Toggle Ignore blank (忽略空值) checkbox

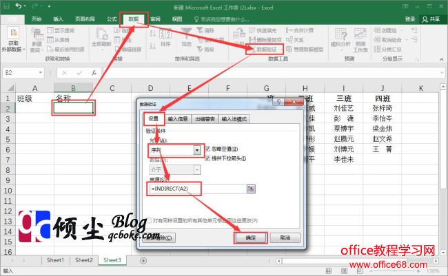207,149
